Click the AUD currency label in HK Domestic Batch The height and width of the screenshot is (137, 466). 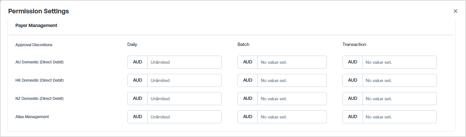tap(248, 80)
